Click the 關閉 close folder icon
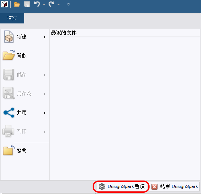The height and width of the screenshot is (194, 201). 9,150
